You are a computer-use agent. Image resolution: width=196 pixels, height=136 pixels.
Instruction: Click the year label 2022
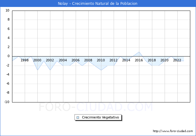coord(177,60)
